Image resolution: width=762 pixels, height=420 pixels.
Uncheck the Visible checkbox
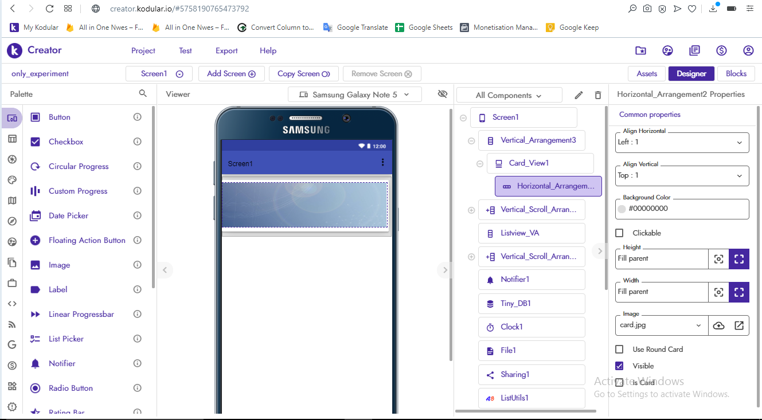pos(619,366)
